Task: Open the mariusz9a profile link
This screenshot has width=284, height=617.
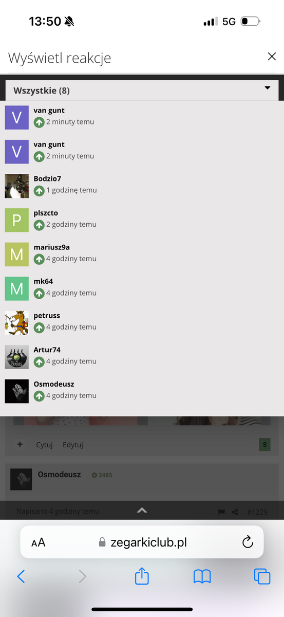Action: (51, 247)
